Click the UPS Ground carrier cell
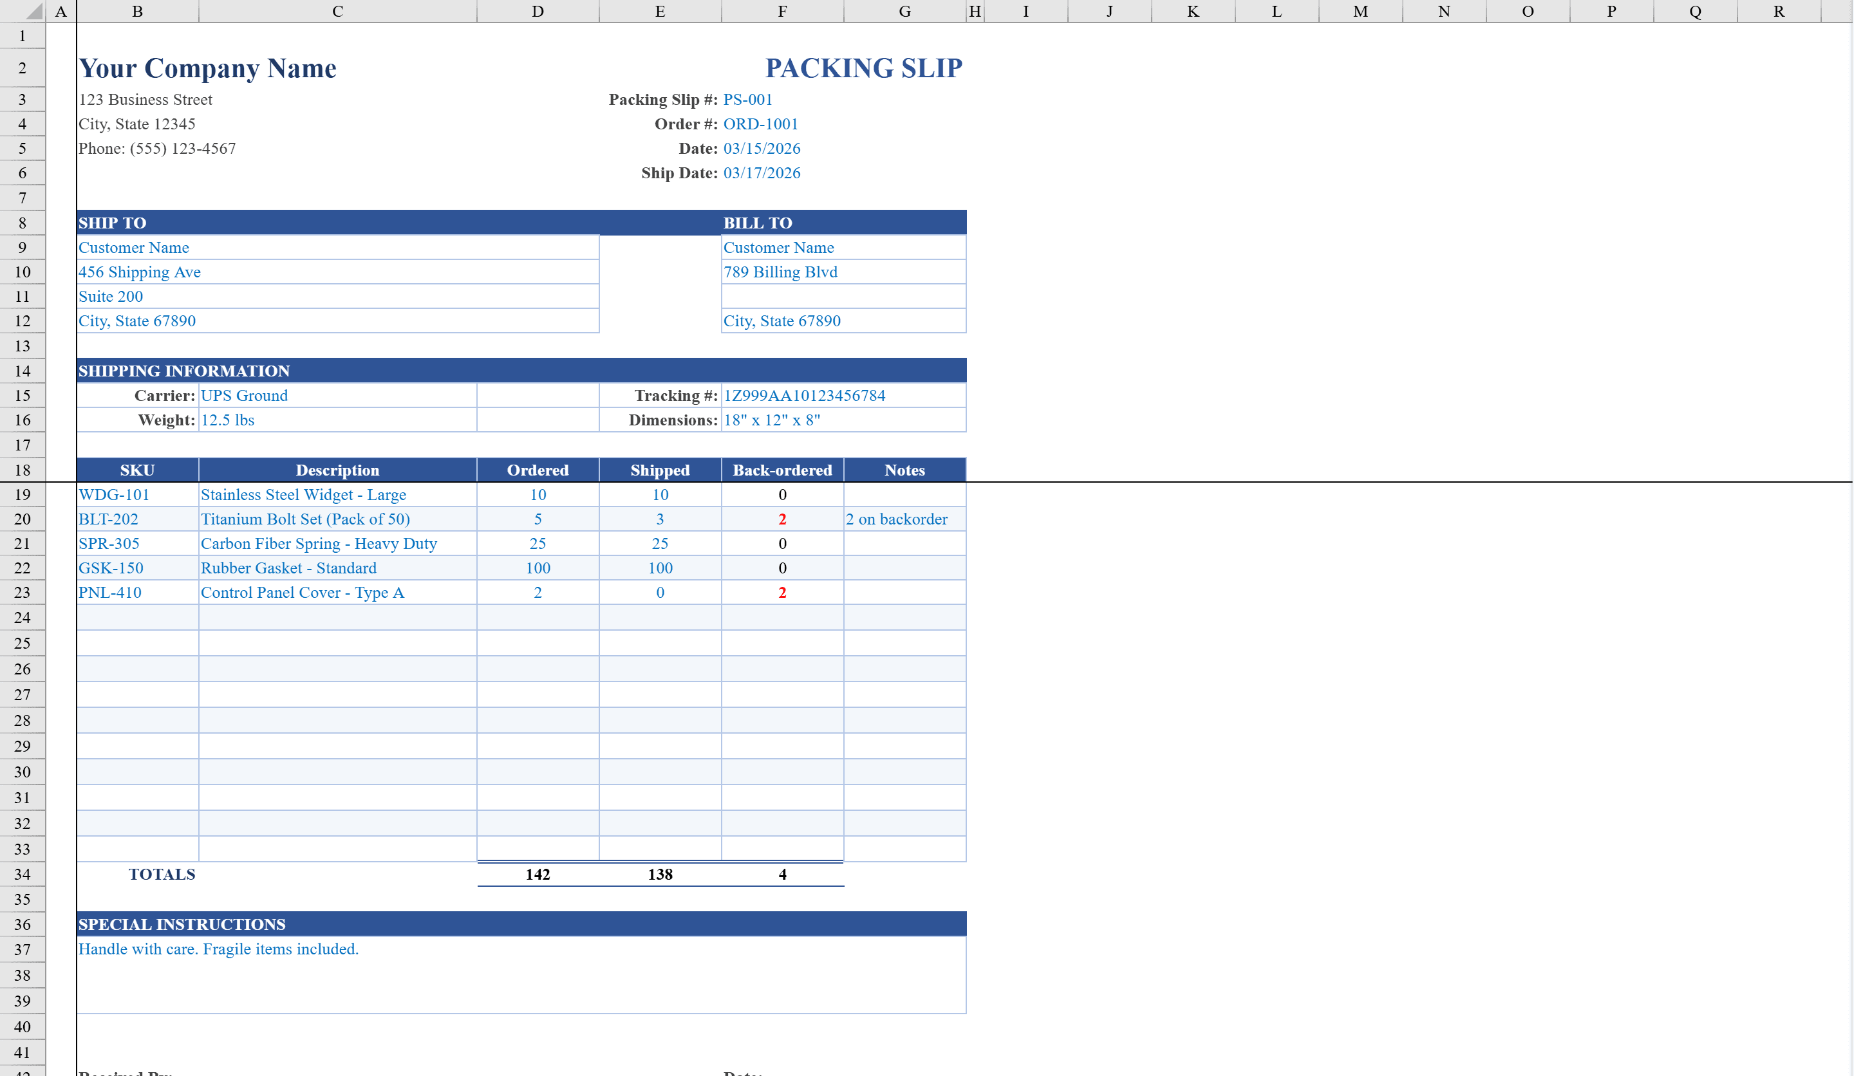Image resolution: width=1854 pixels, height=1076 pixels. [245, 395]
